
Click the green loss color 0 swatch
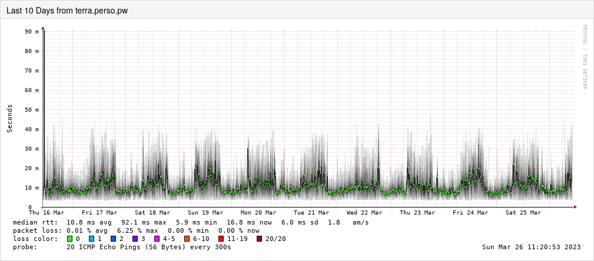70,239
